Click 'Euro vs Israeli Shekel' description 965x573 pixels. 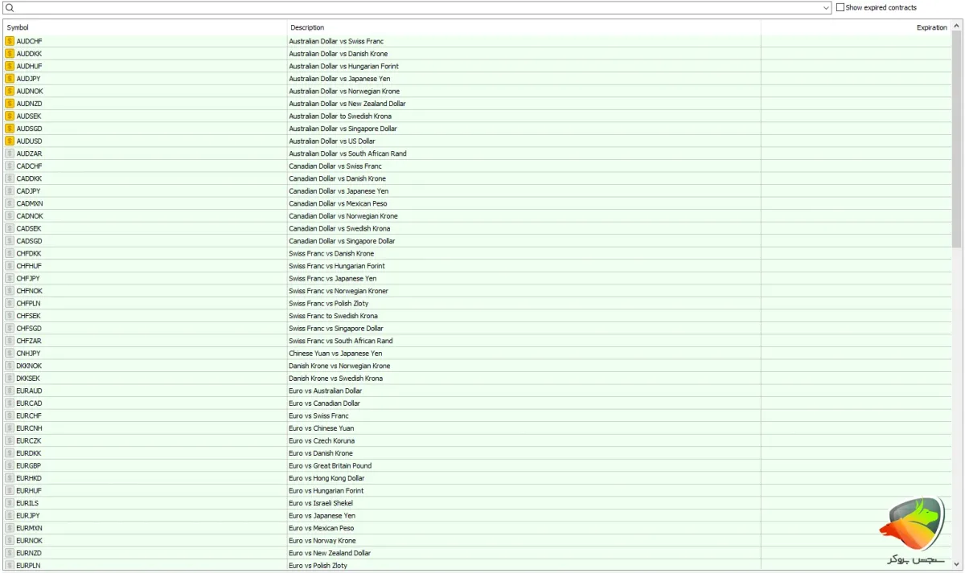click(321, 503)
